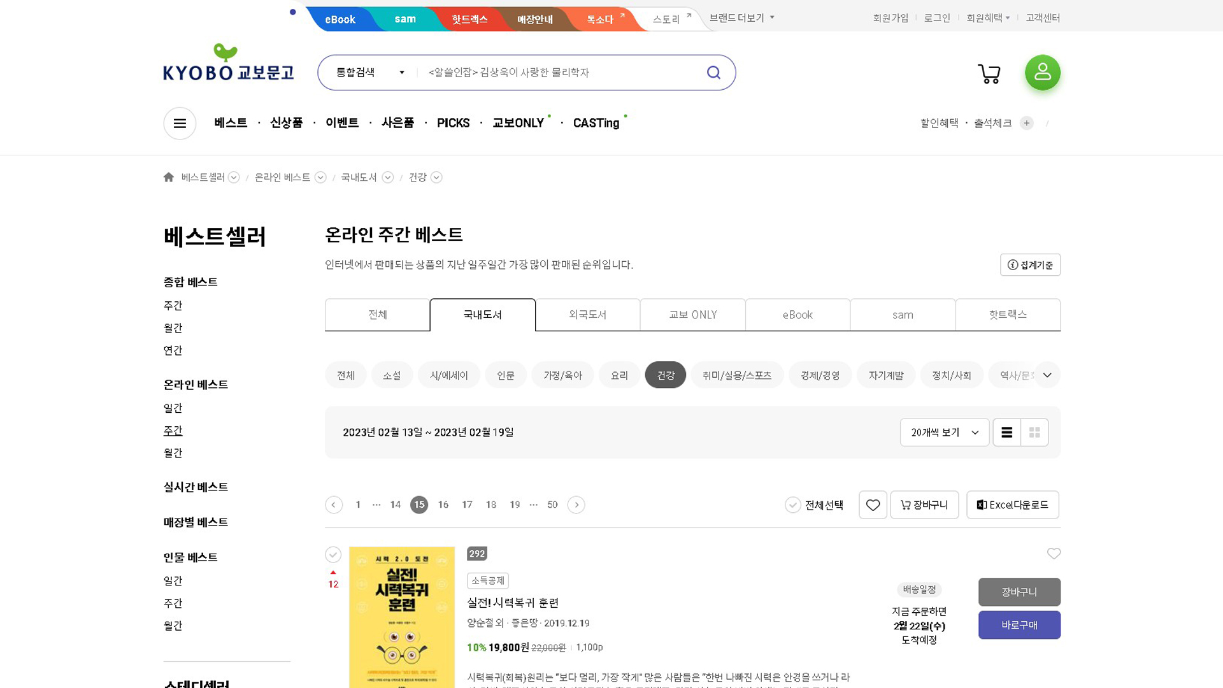Click the Excel다운로드 button
The image size is (1223, 688).
pos(1012,505)
